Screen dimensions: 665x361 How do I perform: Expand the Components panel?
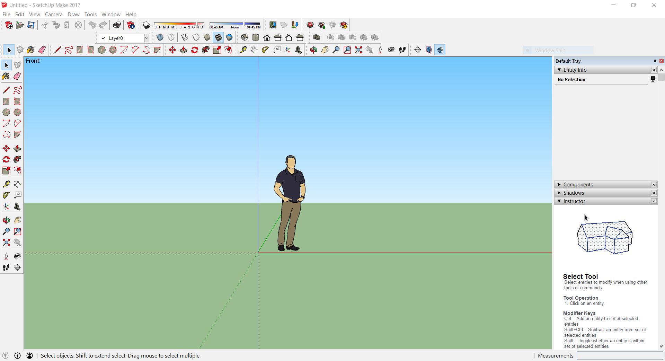[x=578, y=185]
